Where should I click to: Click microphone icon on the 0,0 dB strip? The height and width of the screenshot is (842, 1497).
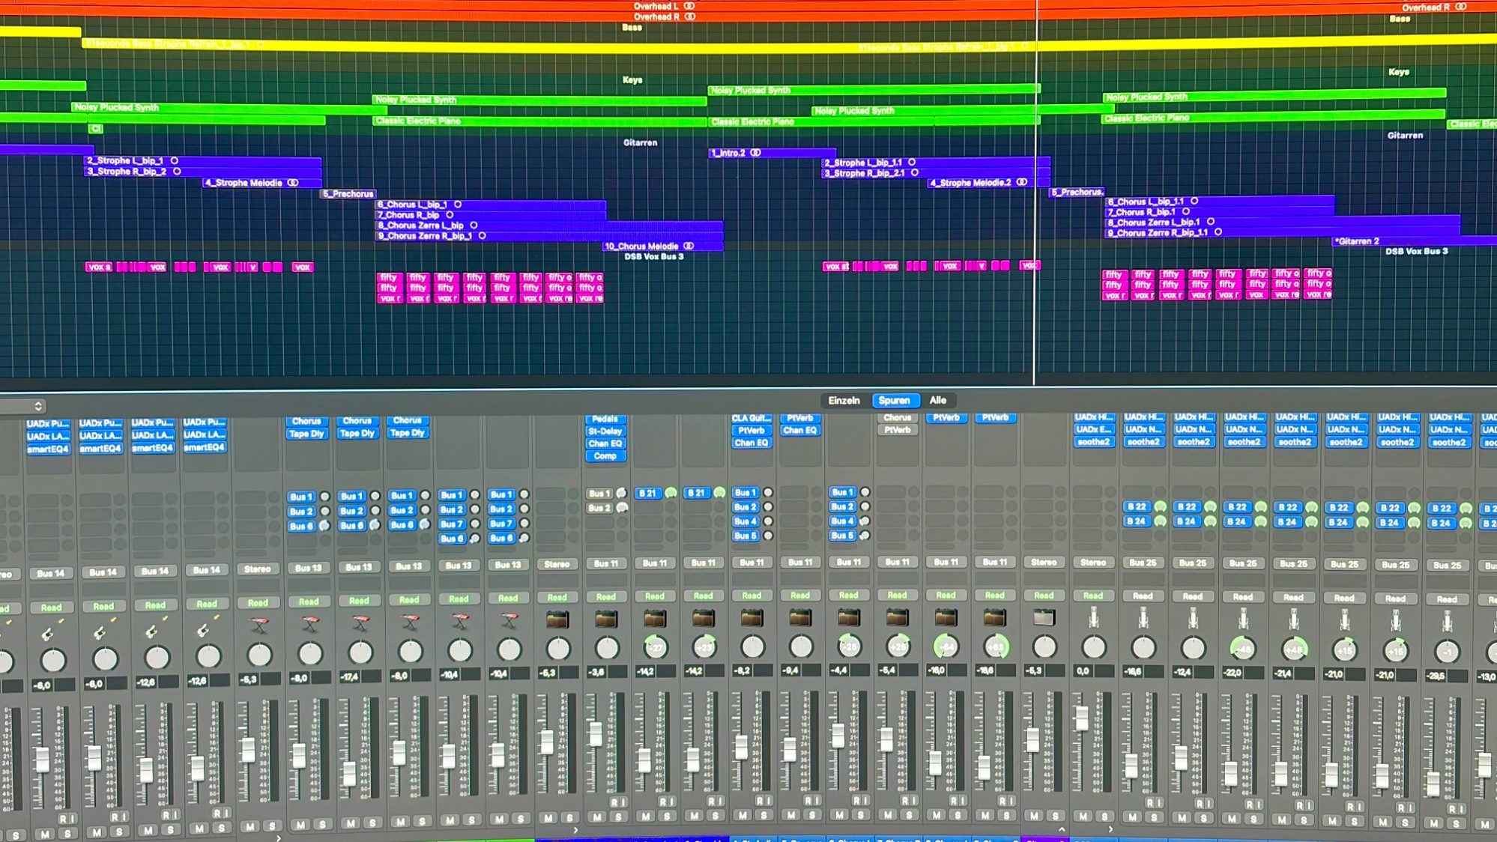1093,619
